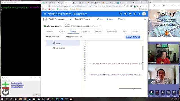Click Clone Existing Repository link

click(17, 85)
